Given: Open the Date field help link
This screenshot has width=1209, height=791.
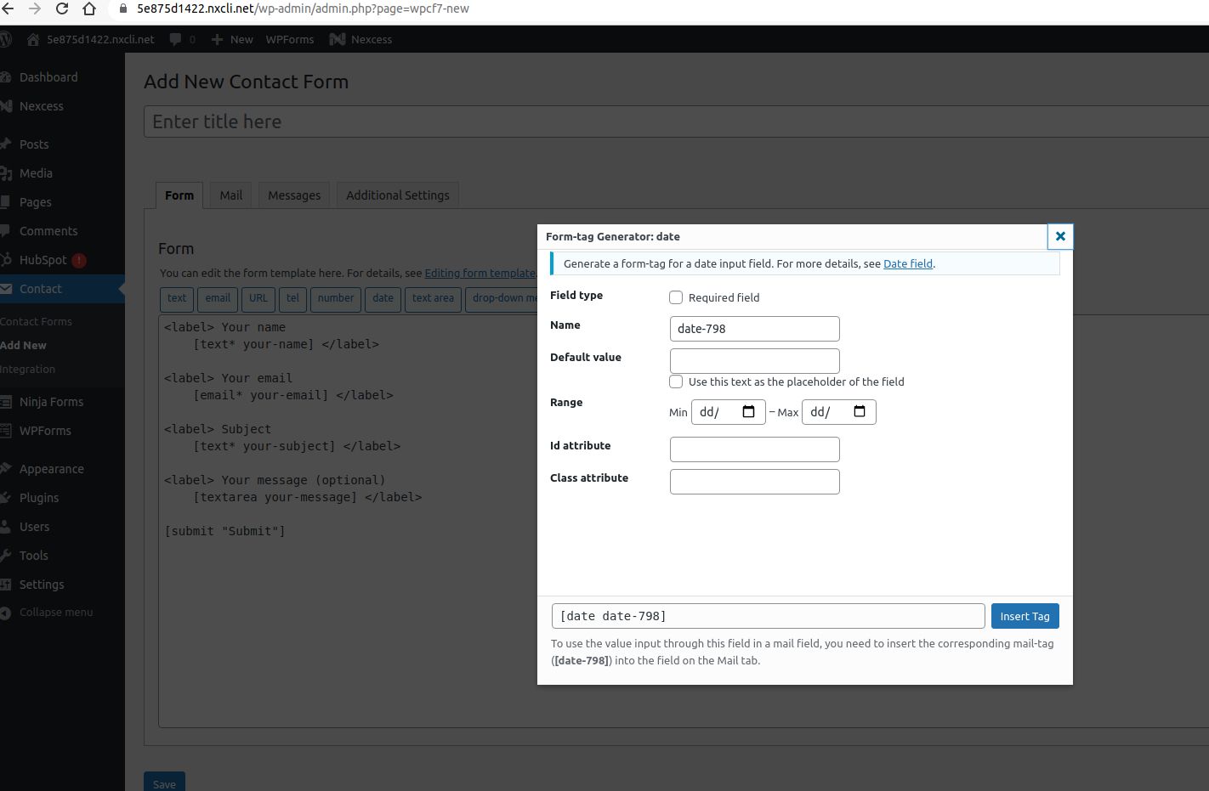Looking at the screenshot, I should pos(908,263).
